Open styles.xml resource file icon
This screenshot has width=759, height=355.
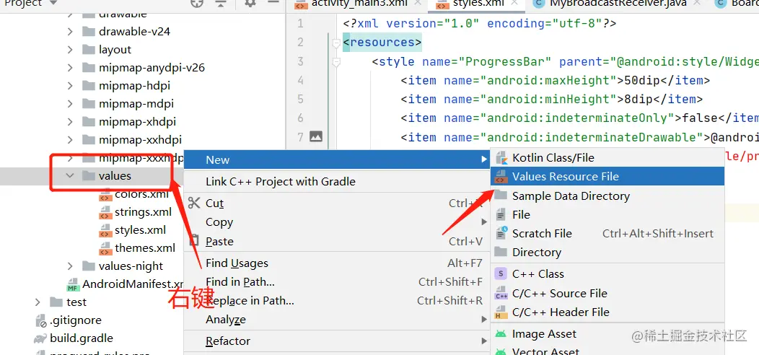pos(105,230)
